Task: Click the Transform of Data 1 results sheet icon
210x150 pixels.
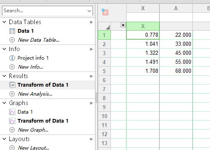Action: 12,85
